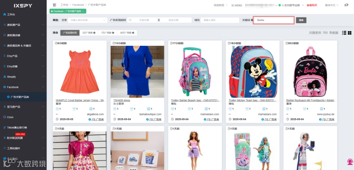Click 工作台 breadcrumb link
Image resolution: width=354 pixels, height=170 pixels.
click(x=64, y=5)
